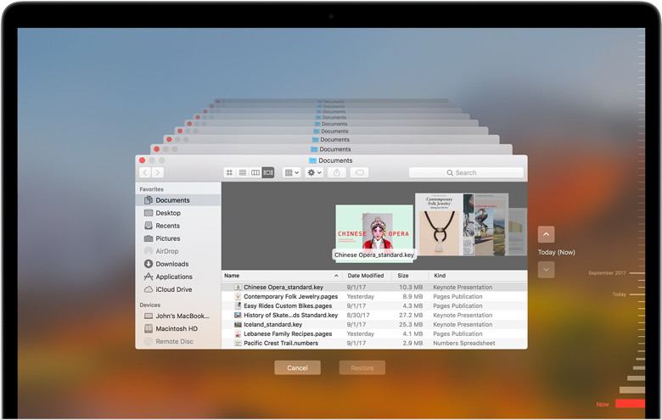This screenshot has height=420, width=662.
Task: Click the Applications icon in sidebar
Action: tap(149, 277)
